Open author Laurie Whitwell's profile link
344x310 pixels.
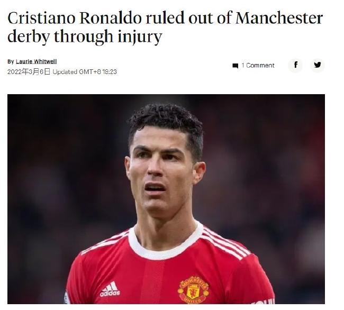coord(36,61)
